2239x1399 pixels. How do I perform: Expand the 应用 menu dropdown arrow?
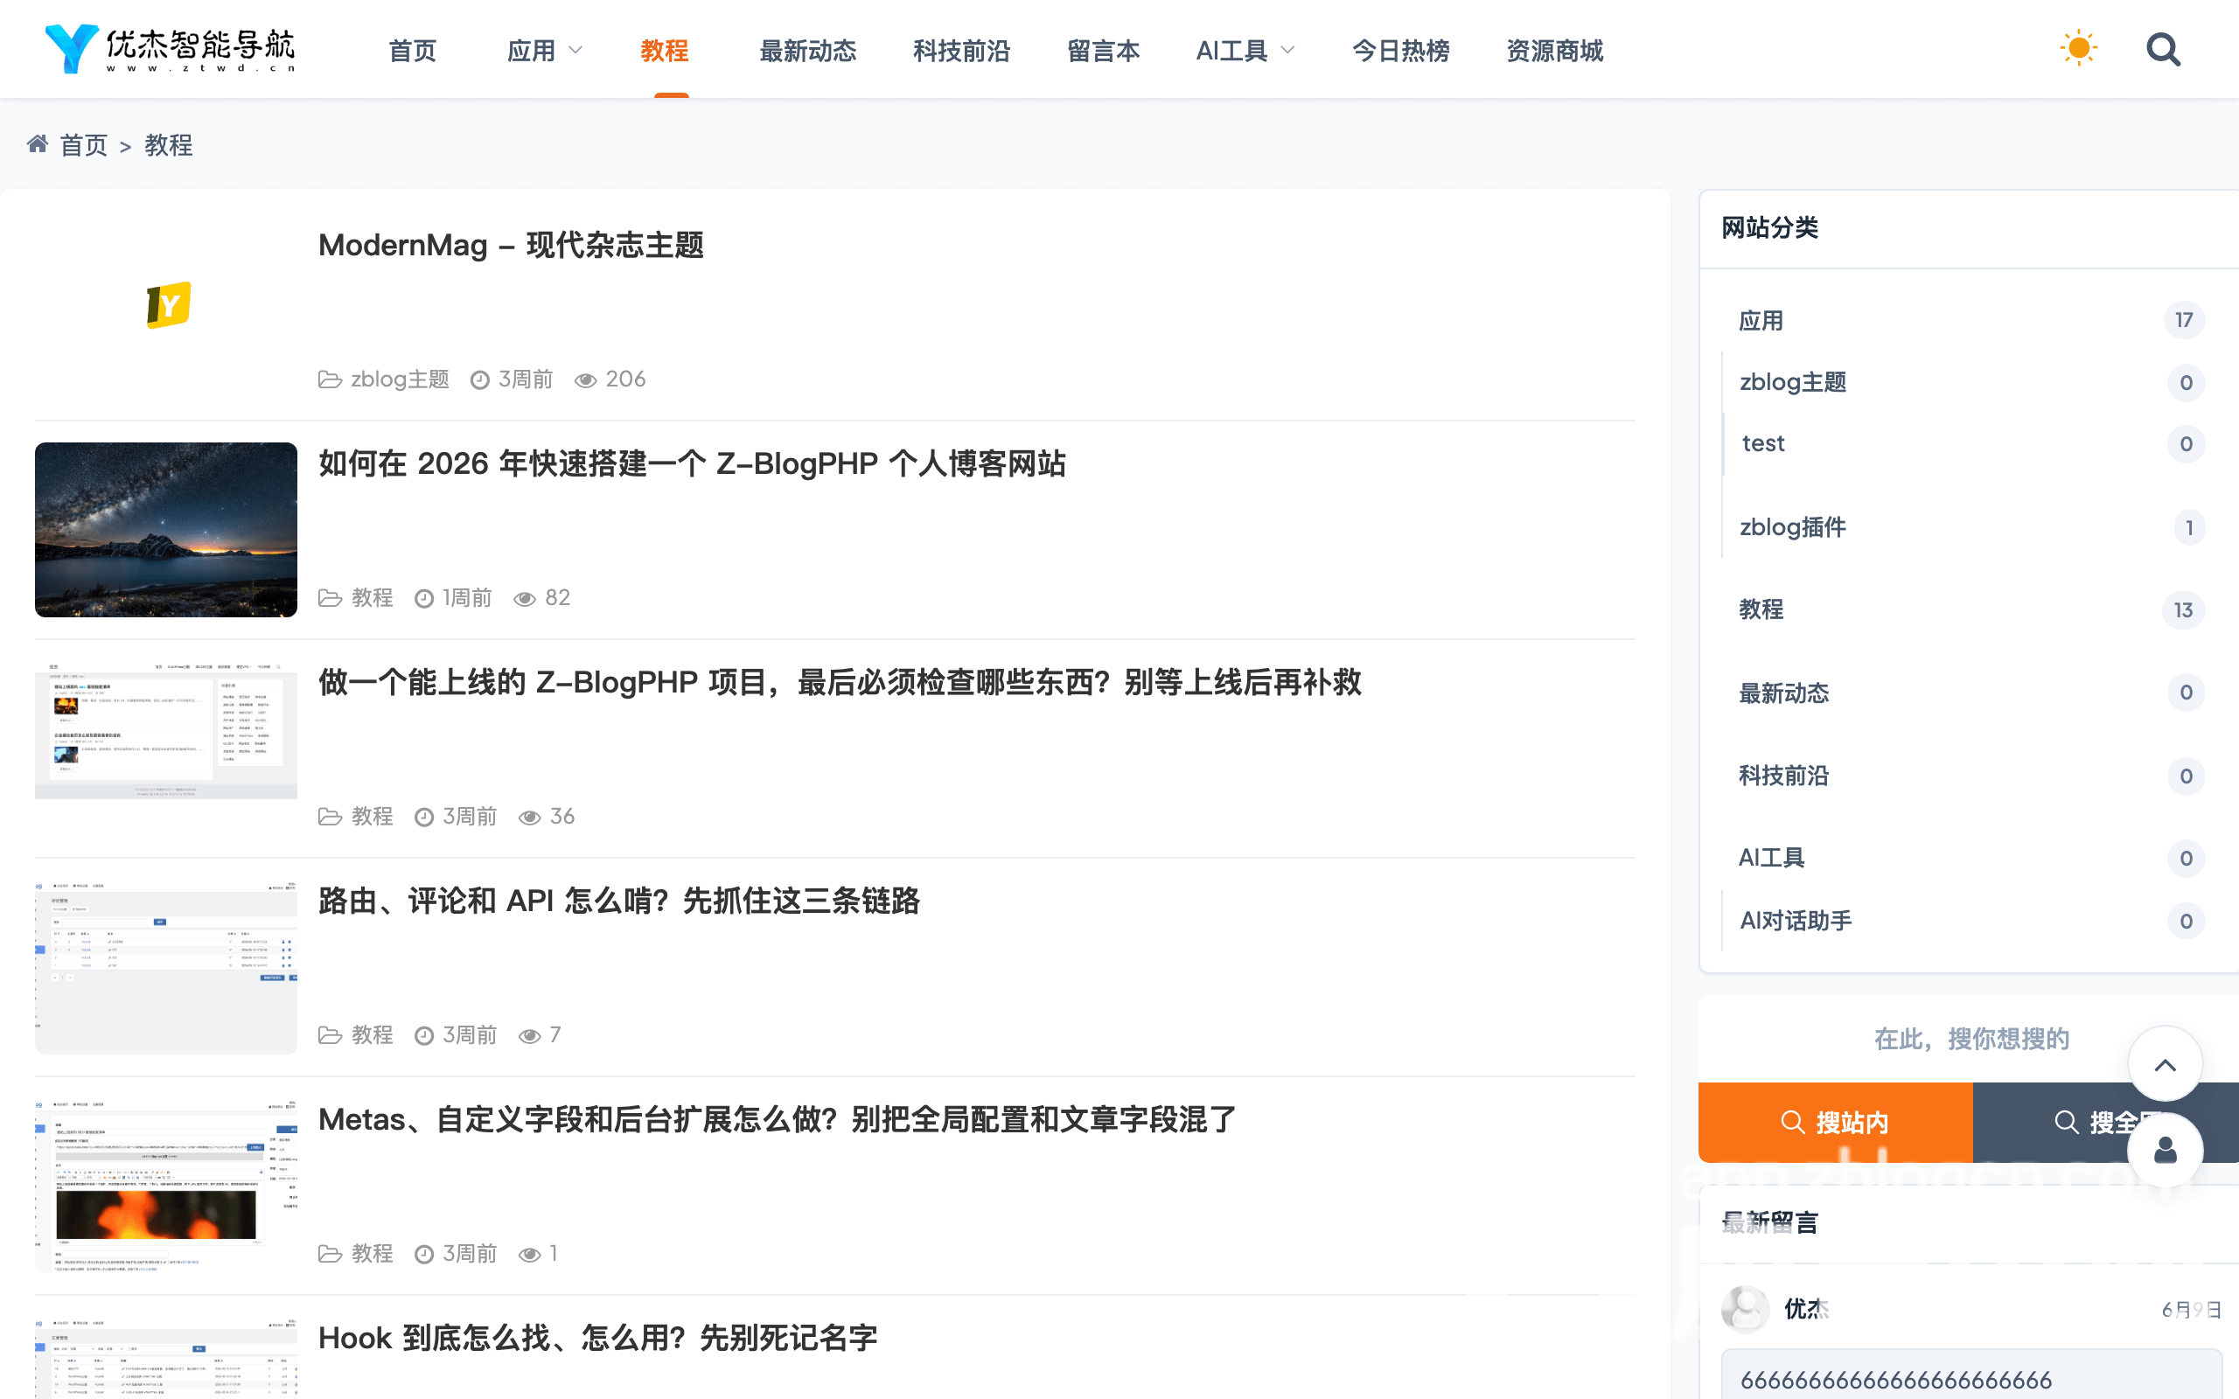tap(575, 50)
